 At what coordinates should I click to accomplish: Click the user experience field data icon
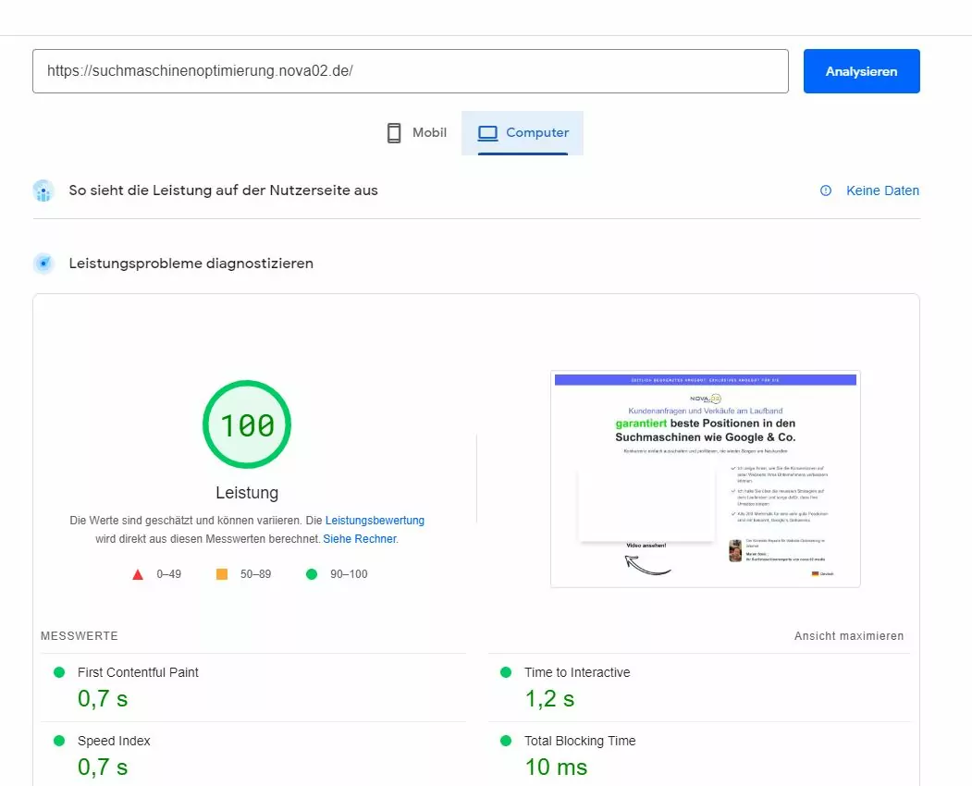pyautogui.click(x=43, y=191)
